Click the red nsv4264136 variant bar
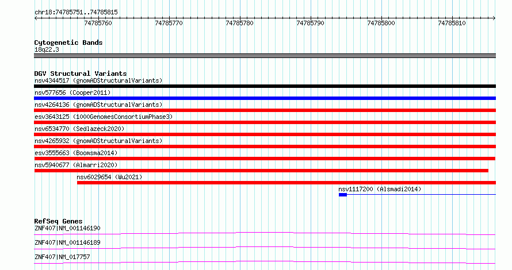The width and height of the screenshot is (512, 270). tap(265, 110)
